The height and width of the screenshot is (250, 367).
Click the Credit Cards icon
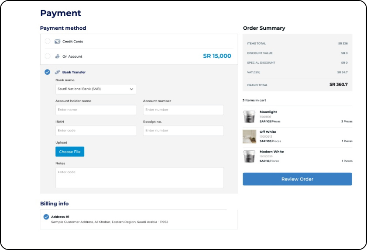(57, 41)
